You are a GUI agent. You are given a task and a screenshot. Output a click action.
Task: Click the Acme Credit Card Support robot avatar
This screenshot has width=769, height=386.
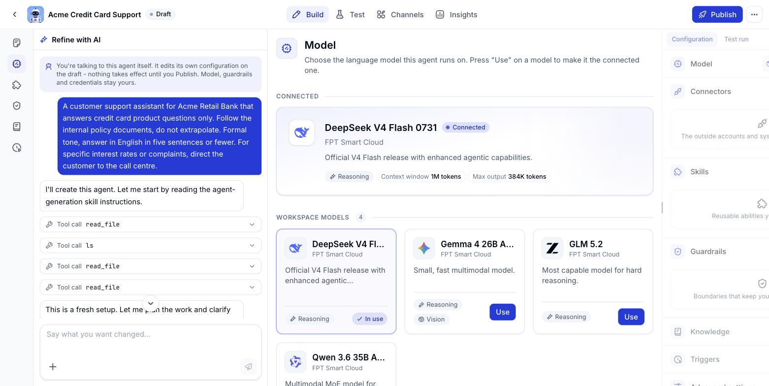click(35, 15)
